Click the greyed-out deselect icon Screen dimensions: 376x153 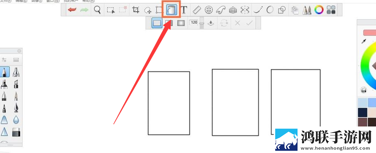(x=123, y=10)
